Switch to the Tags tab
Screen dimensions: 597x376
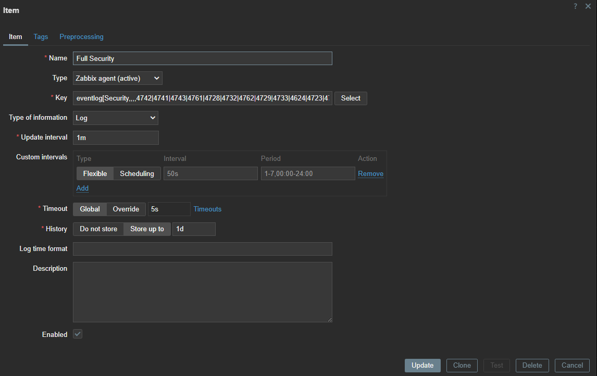41,36
